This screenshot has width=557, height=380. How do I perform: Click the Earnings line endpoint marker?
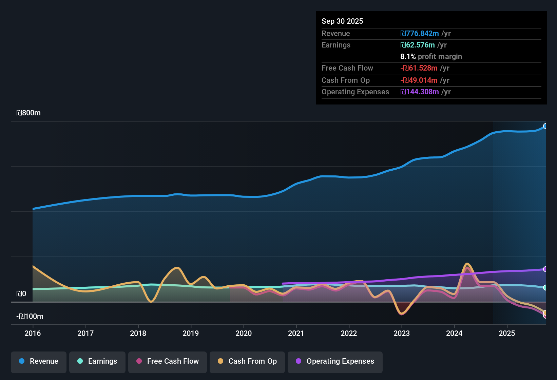coord(545,287)
